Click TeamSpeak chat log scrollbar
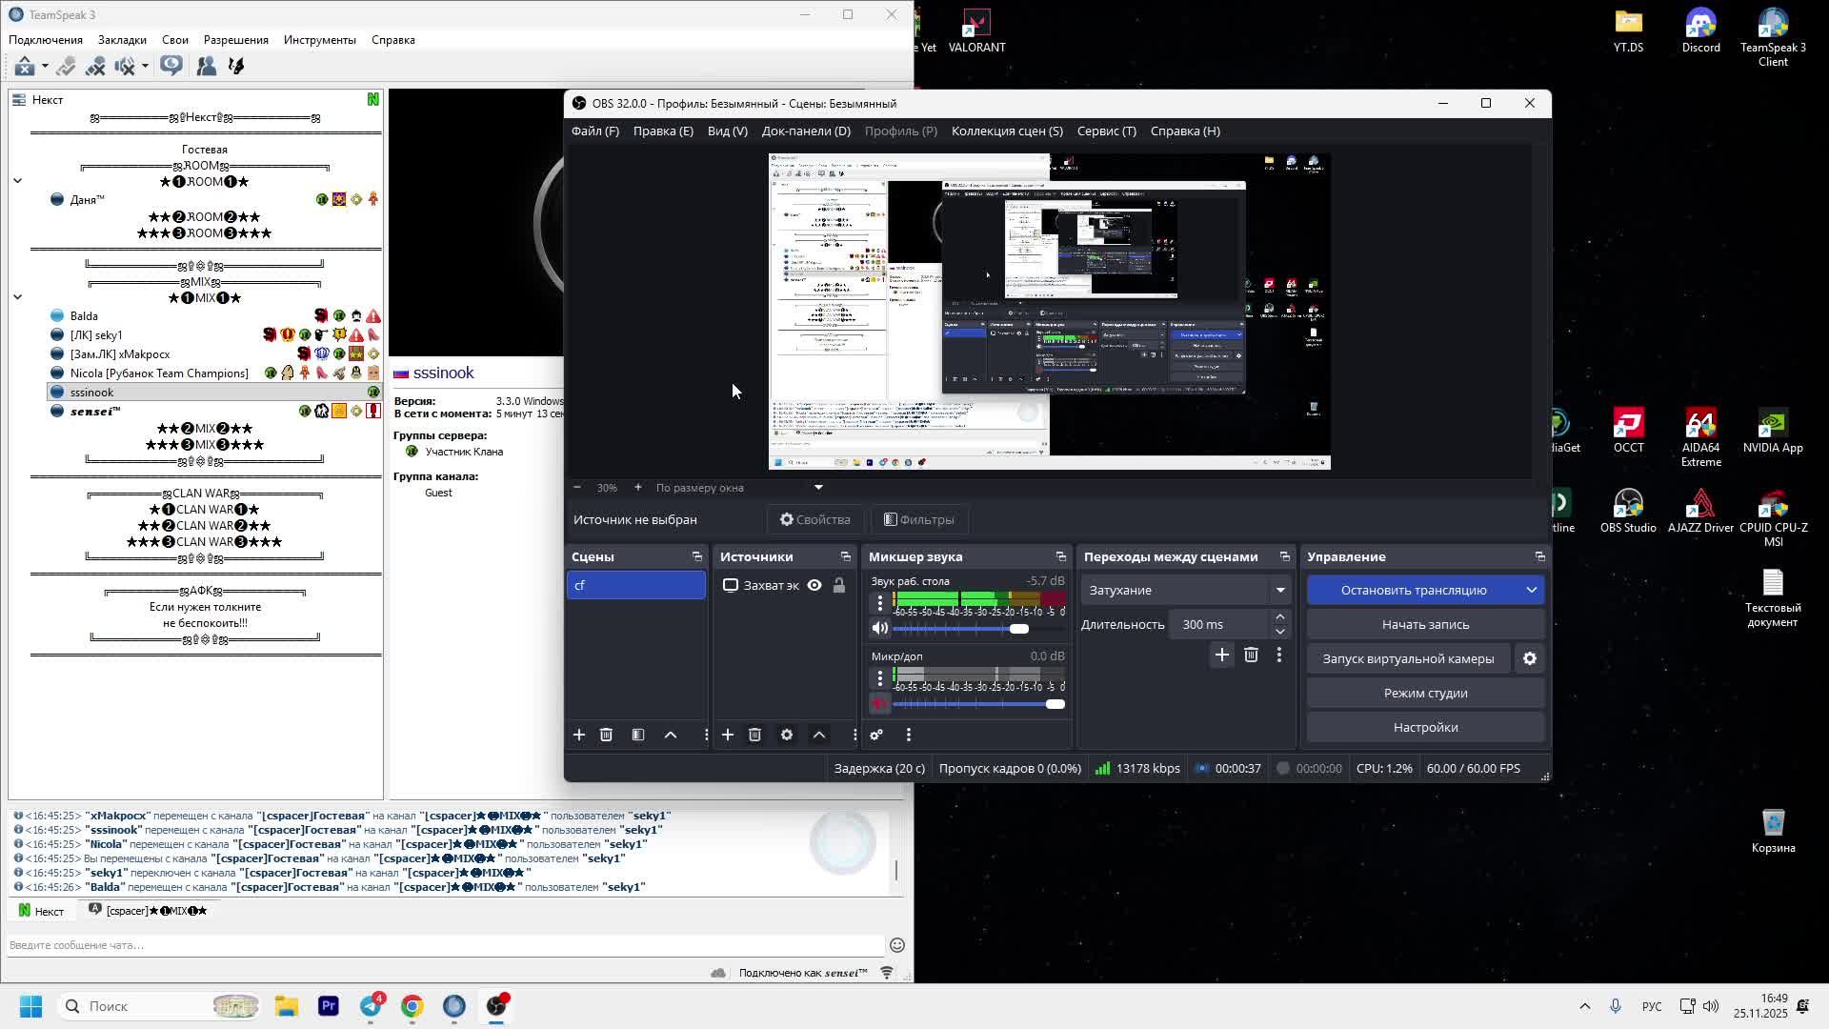 click(x=896, y=869)
